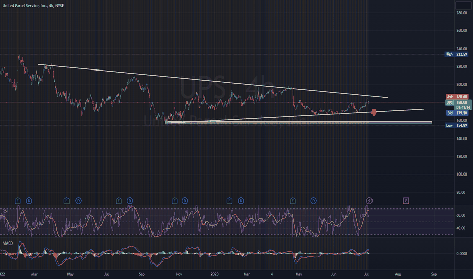This screenshot has height=279, width=473.
Task: Click the dividend marker just after May 2022
Action: pos(79,201)
